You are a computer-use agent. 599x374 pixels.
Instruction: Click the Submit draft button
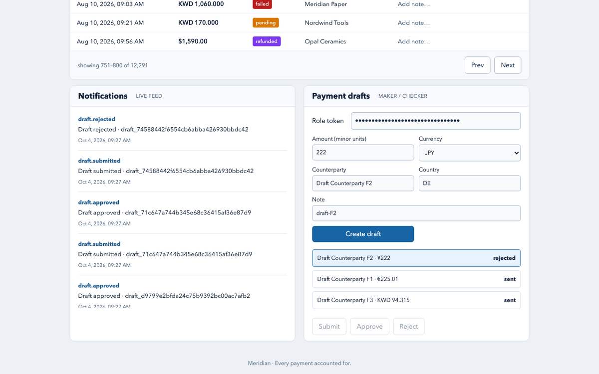tap(329, 327)
